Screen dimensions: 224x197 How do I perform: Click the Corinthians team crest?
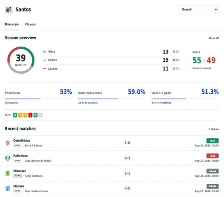point(8,143)
